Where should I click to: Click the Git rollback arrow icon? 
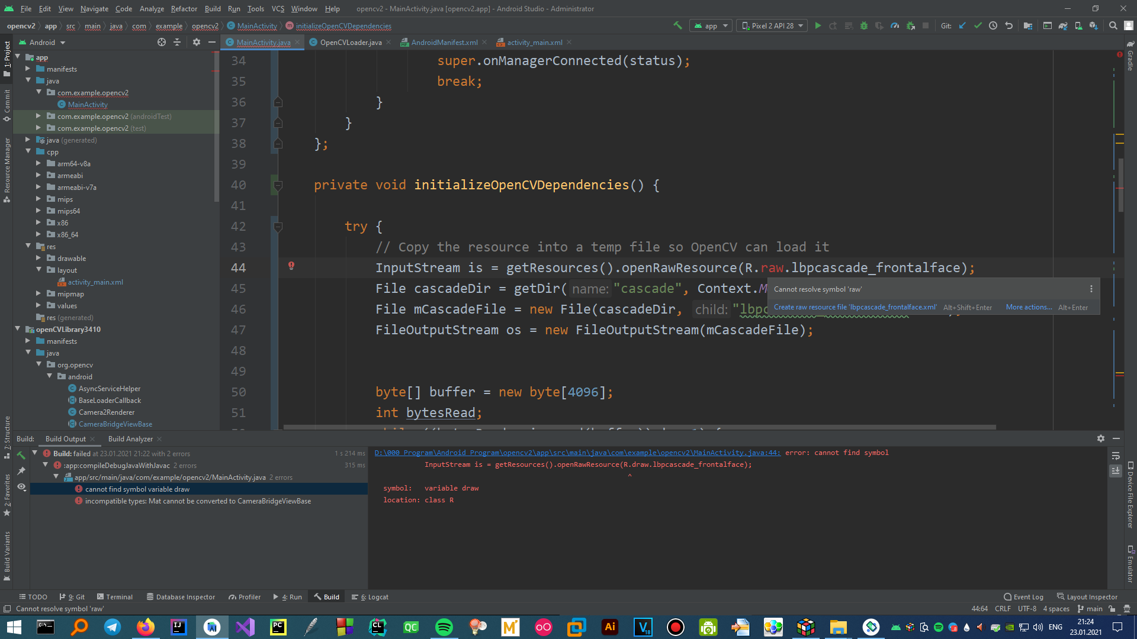1008,25
